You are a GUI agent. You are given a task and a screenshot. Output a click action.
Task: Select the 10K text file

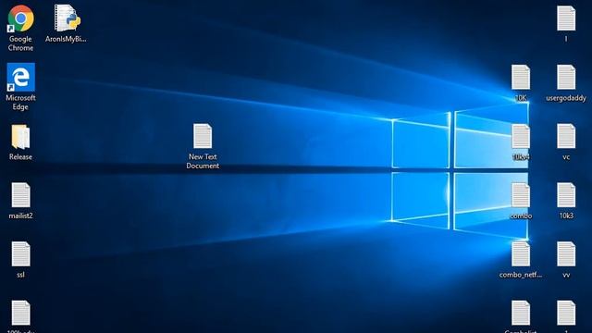click(x=521, y=78)
